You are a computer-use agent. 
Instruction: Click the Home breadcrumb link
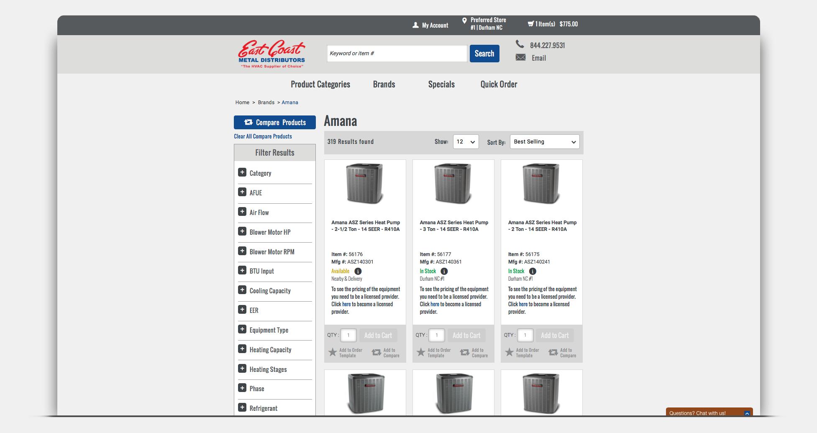point(242,102)
